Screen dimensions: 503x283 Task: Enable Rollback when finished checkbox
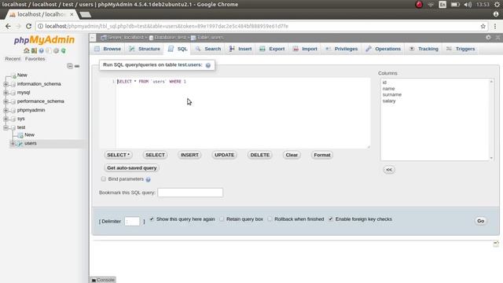pyautogui.click(x=270, y=219)
